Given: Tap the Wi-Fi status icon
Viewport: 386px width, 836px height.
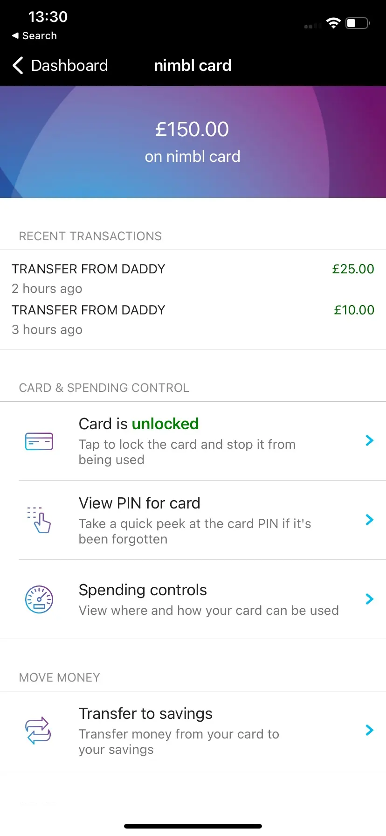Looking at the screenshot, I should 333,23.
